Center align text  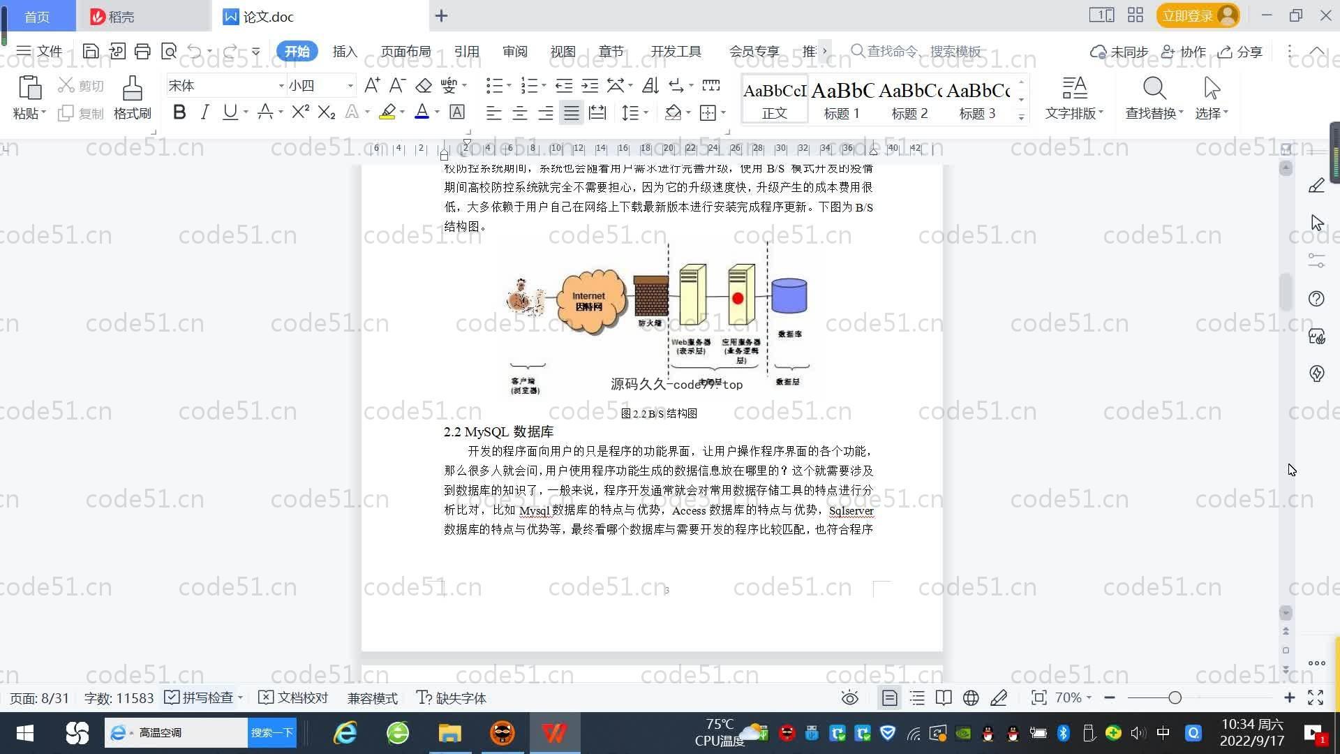tap(519, 112)
